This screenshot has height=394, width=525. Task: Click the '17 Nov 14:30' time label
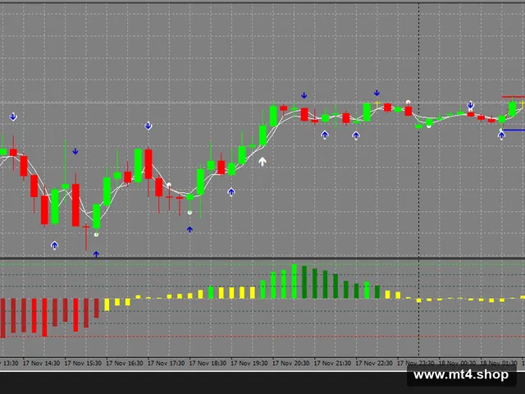pos(42,363)
